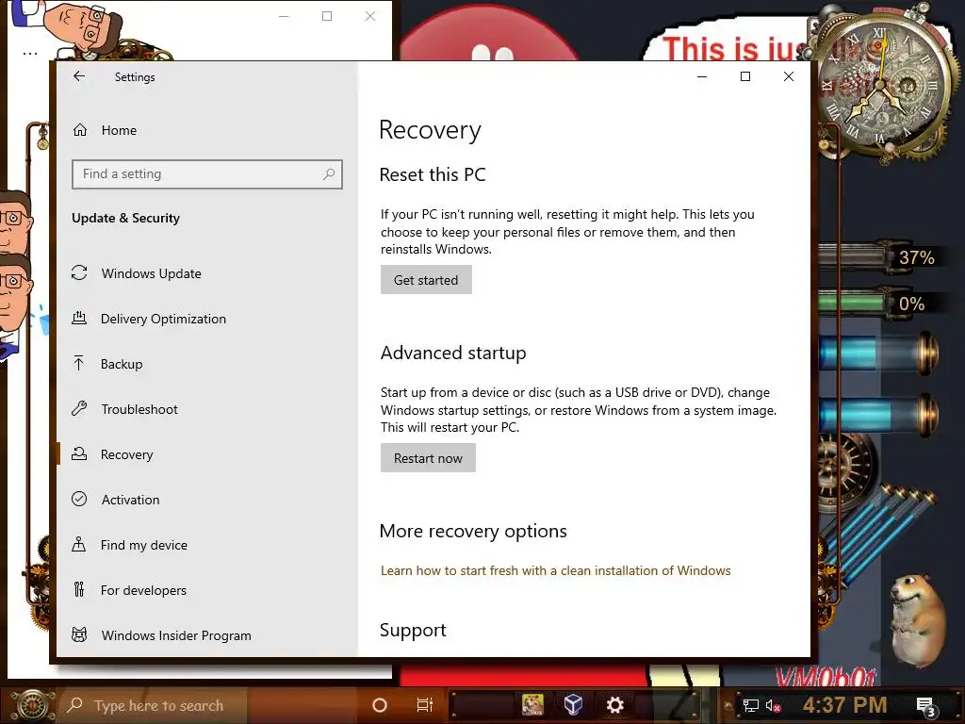
Task: Click the magnifier icon in Find a setting
Action: pos(329,174)
